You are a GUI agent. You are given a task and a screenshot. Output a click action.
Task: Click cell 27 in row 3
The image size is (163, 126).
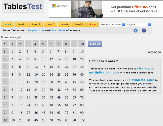pos(74,66)
